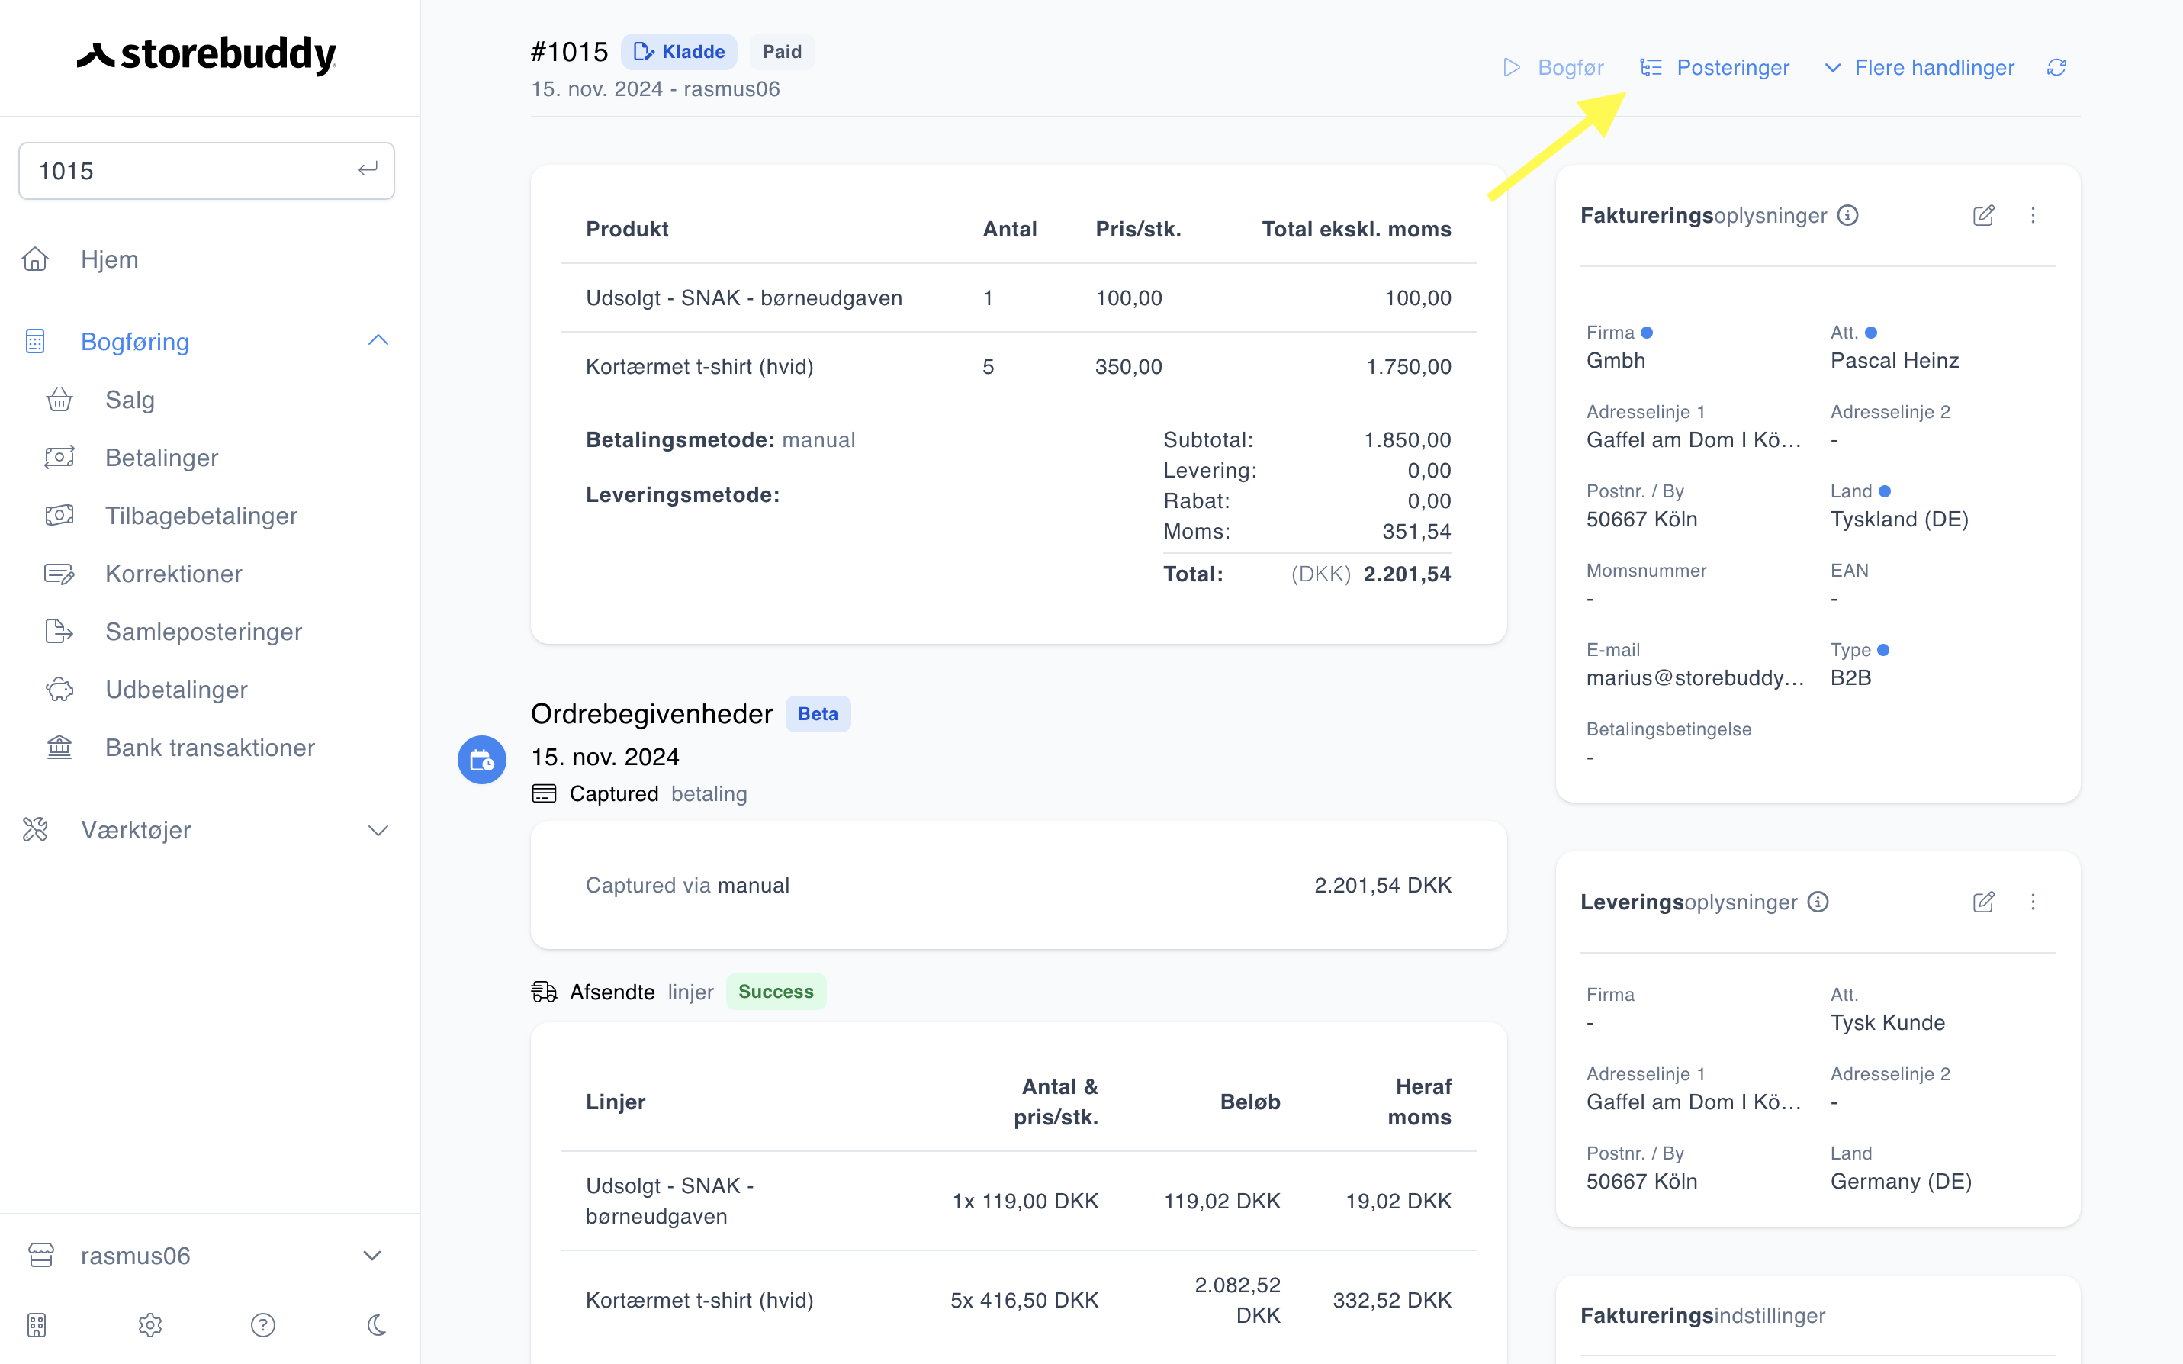
Task: Click the Total 2.201,54 amount
Action: point(1407,574)
